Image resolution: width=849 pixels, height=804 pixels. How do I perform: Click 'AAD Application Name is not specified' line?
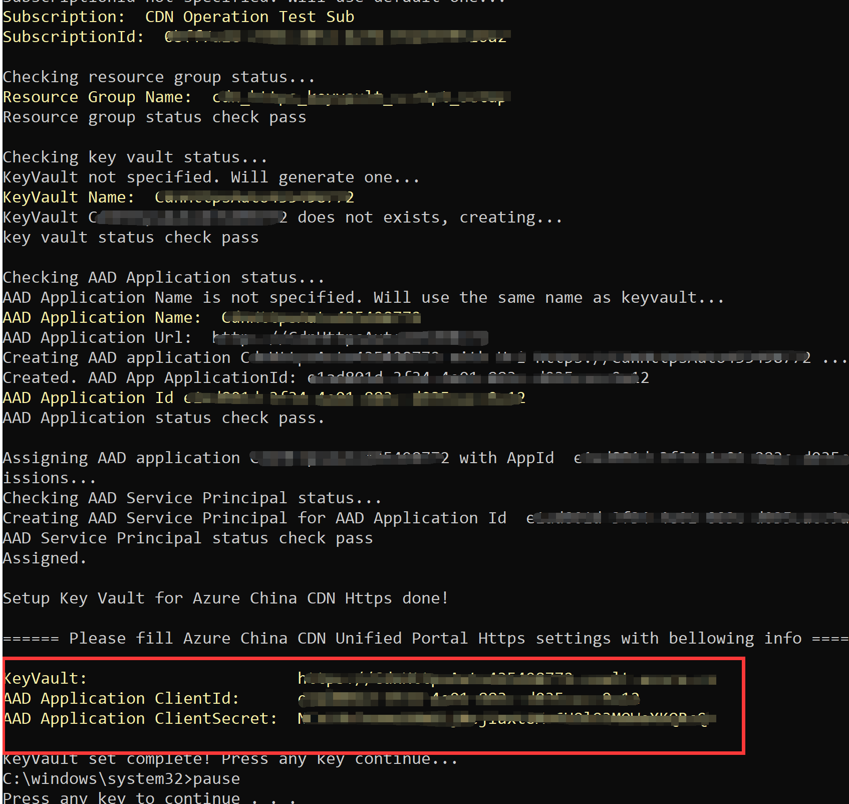pos(364,298)
